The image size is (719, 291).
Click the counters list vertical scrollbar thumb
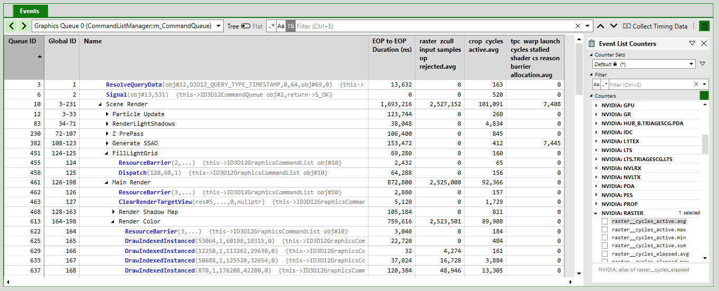(705, 145)
